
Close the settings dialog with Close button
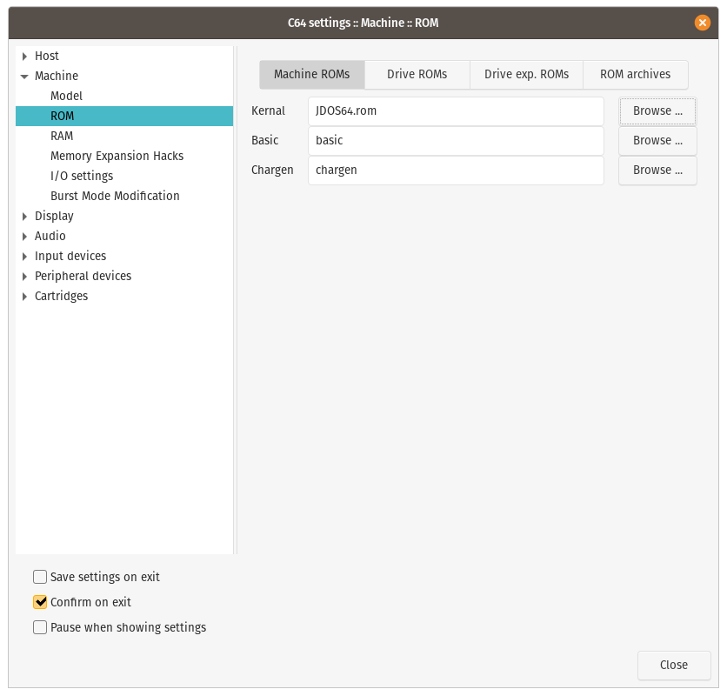pyautogui.click(x=674, y=666)
